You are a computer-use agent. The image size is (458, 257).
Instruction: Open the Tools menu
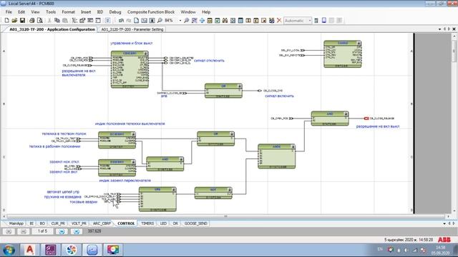click(x=51, y=12)
